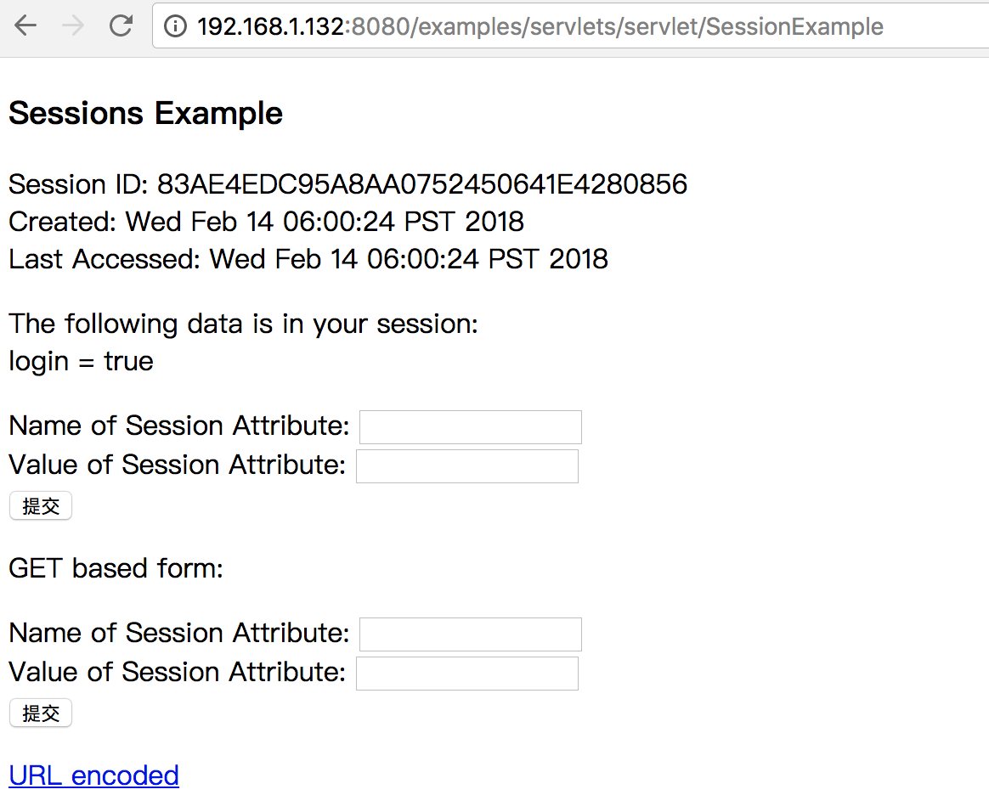Focus the GET form's Value of Session Attribute field

click(x=466, y=674)
